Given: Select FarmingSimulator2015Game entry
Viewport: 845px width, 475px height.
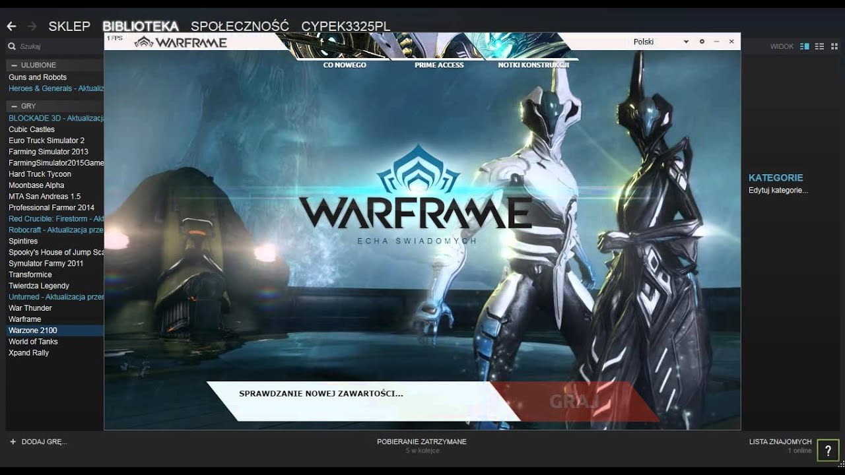Looking at the screenshot, I should tap(56, 163).
